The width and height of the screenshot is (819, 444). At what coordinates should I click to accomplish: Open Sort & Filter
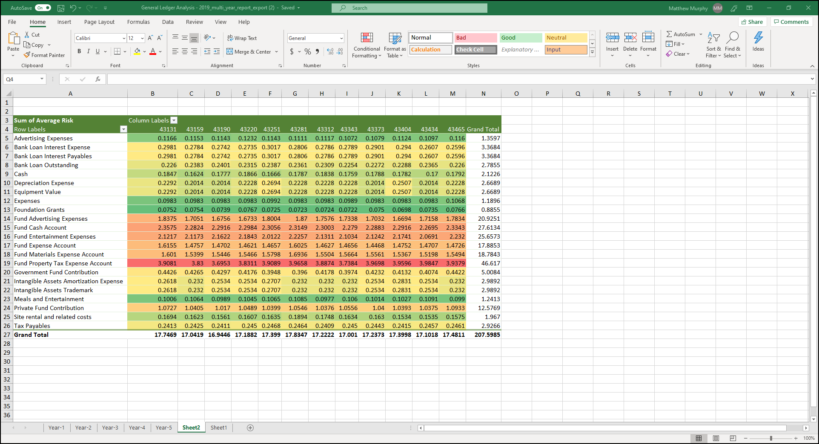coord(713,45)
